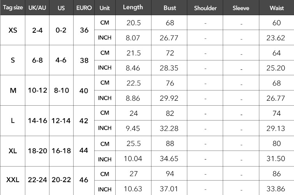Click the Sleeve column header

(x=241, y=8)
